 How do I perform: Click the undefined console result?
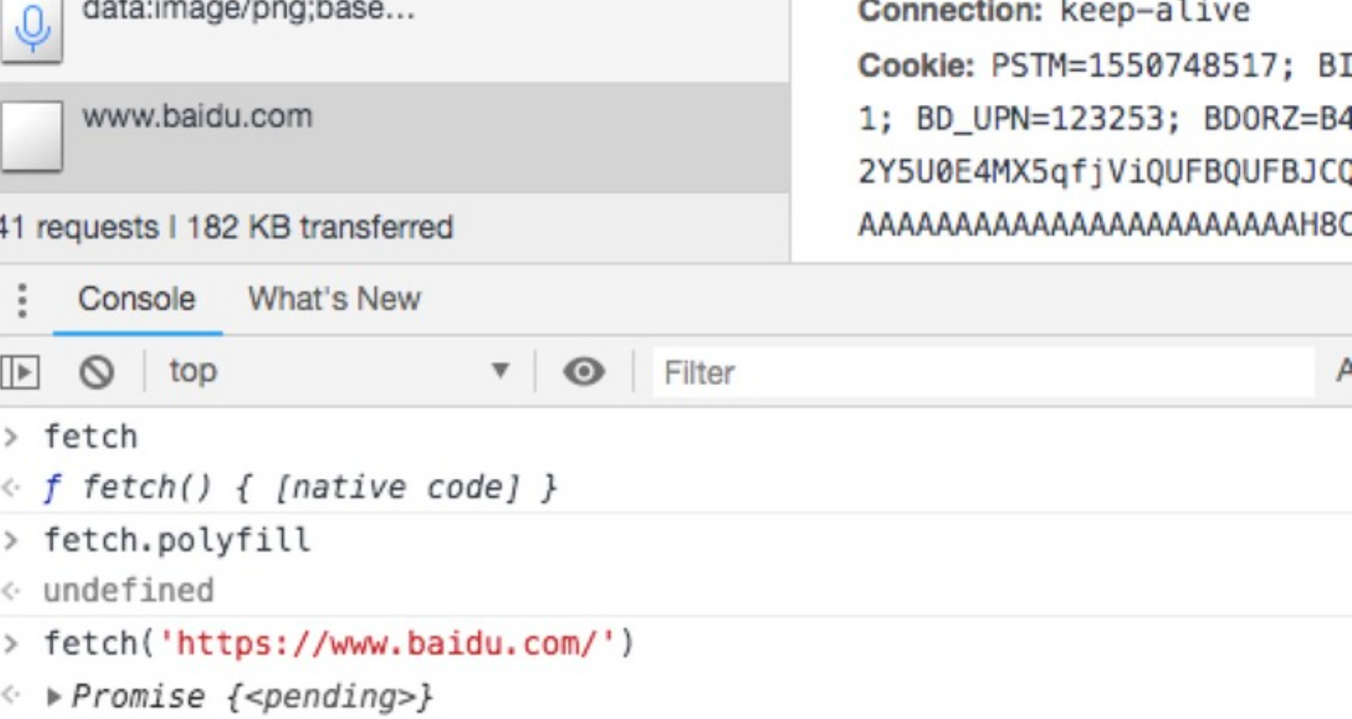click(128, 591)
